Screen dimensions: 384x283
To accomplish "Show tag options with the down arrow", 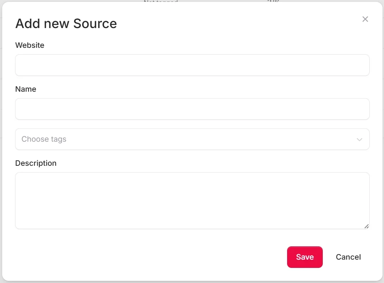I will tap(359, 140).
